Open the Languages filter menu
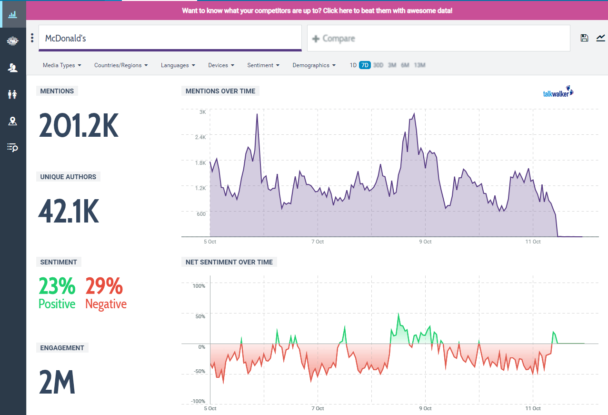 pyautogui.click(x=178, y=65)
